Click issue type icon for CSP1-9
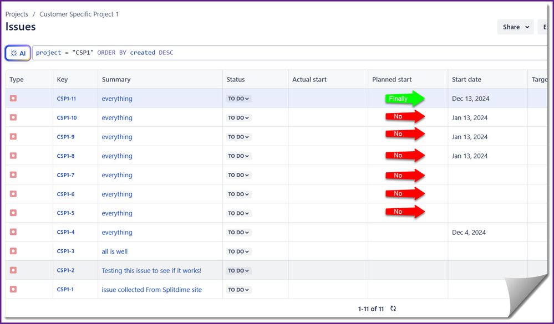 [x=13, y=137]
